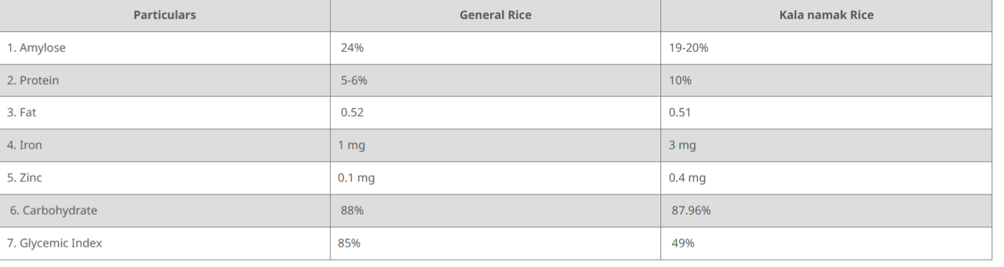Click the 4. Iron row label
The image size is (1004, 267).
tap(25, 145)
